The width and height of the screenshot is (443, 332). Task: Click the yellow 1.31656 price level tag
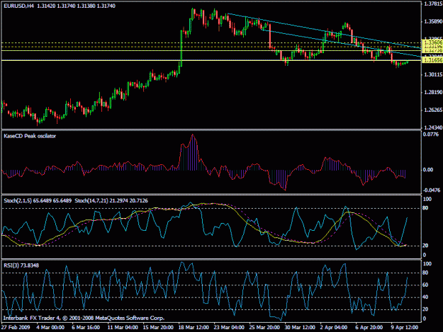pyautogui.click(x=432, y=60)
